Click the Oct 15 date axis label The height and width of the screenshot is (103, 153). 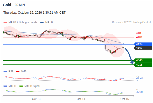point(125,99)
